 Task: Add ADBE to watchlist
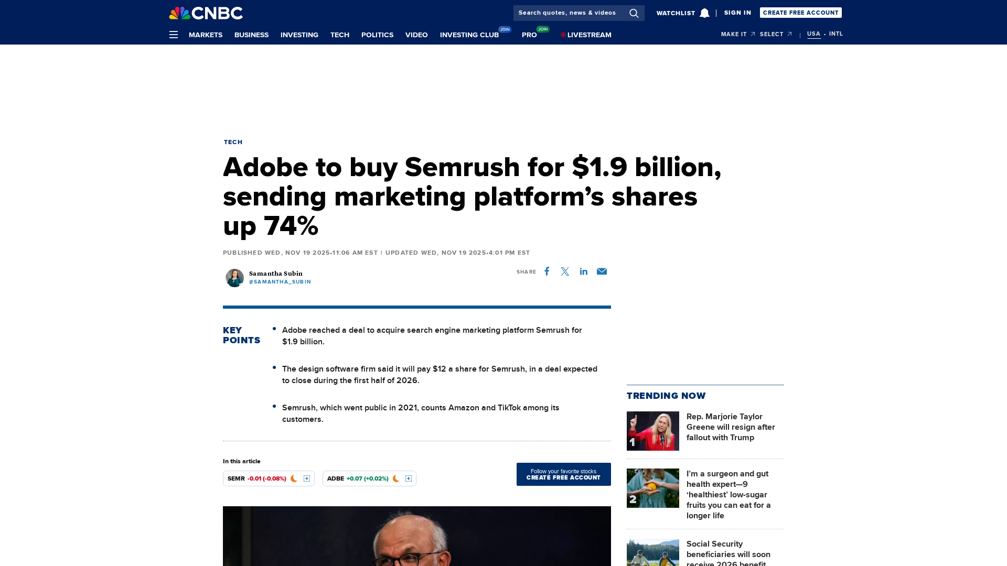(x=409, y=478)
